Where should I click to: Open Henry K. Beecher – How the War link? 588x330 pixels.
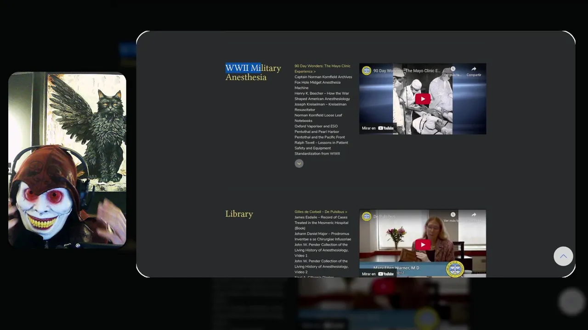(x=322, y=96)
